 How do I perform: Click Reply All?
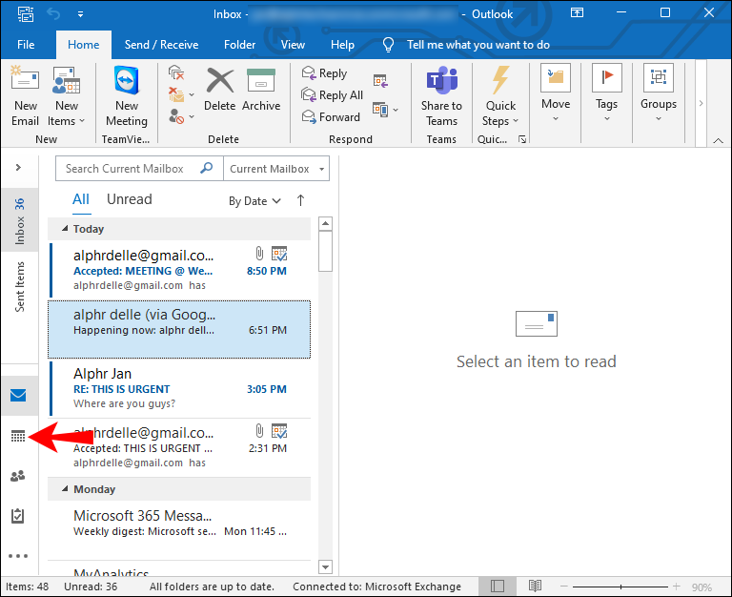pyautogui.click(x=332, y=94)
